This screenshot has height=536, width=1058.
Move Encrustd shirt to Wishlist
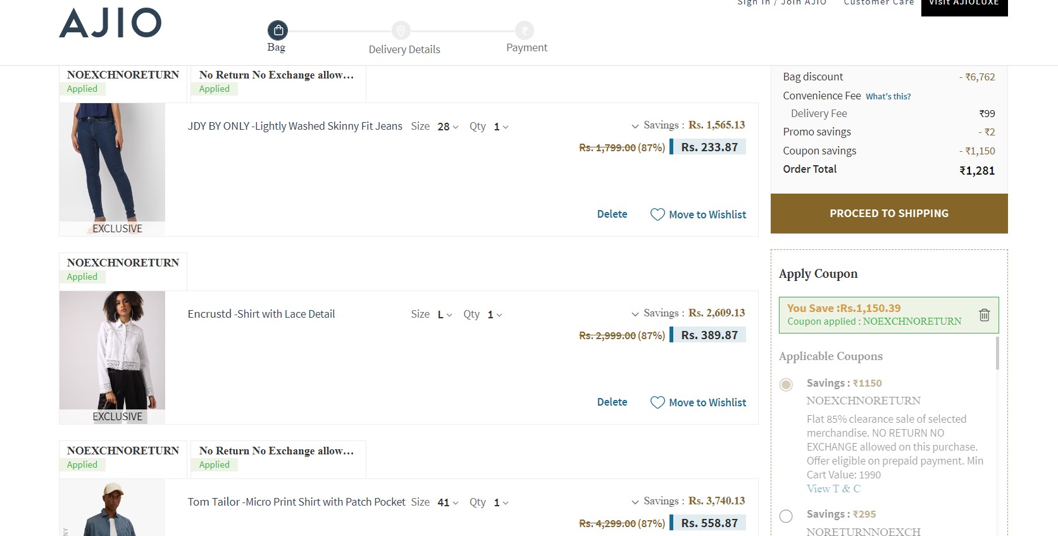pyautogui.click(x=707, y=402)
